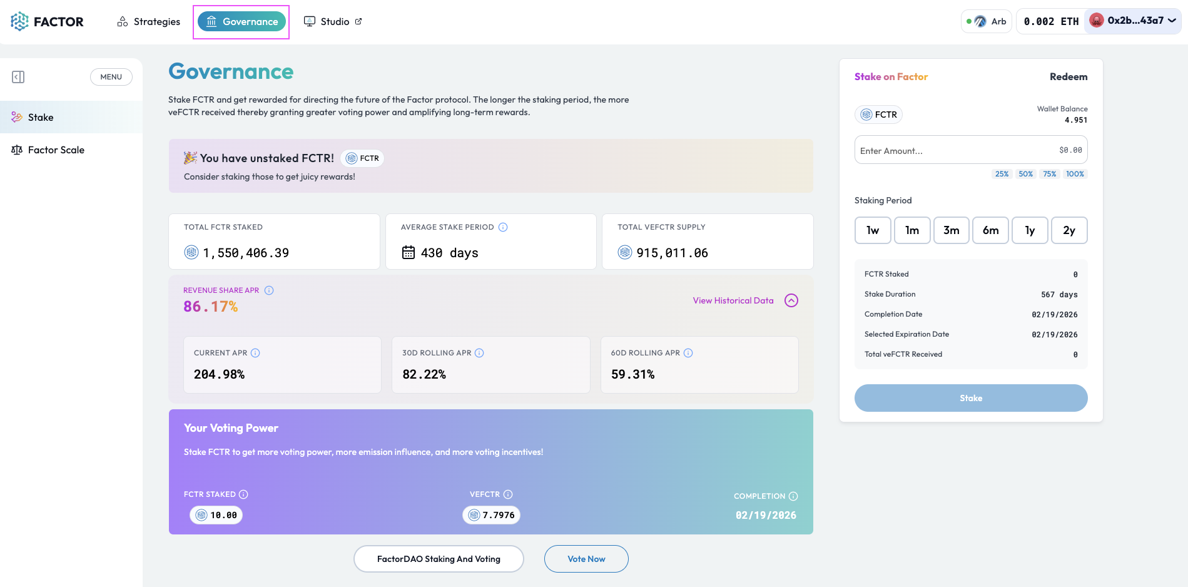The width and height of the screenshot is (1188, 587).
Task: Click info icon beside 60D Rolling APR
Action: click(x=688, y=353)
